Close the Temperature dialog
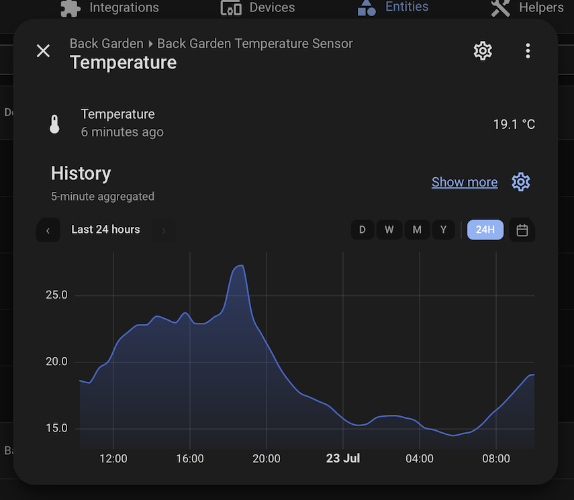 43,51
